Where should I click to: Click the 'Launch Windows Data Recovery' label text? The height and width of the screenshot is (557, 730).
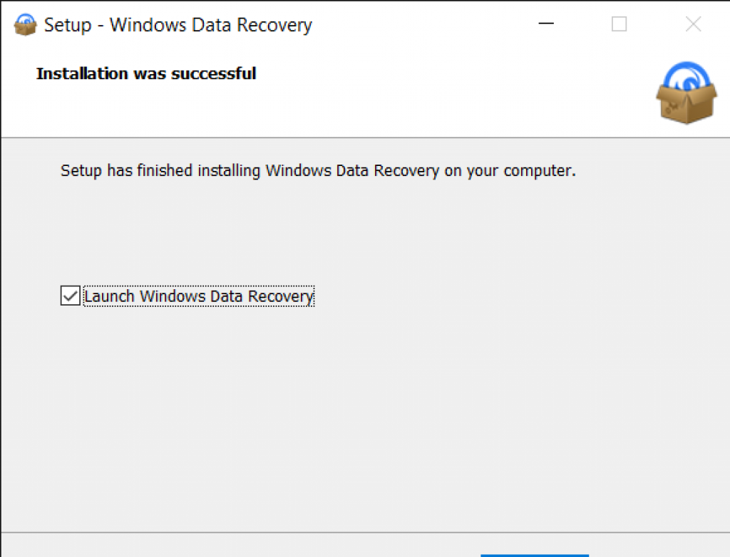pos(199,296)
